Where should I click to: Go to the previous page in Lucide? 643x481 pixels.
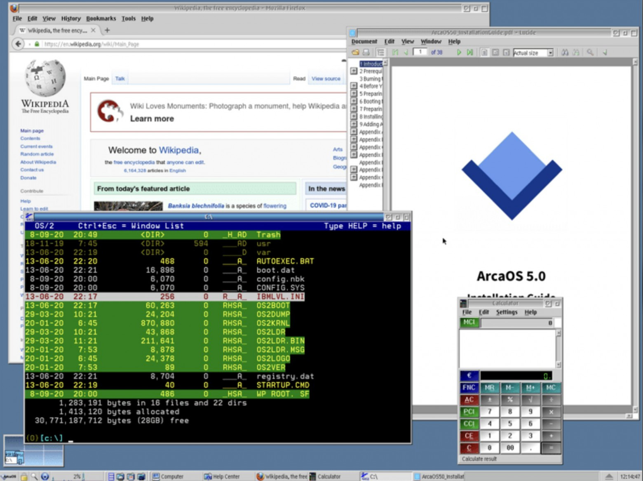406,52
